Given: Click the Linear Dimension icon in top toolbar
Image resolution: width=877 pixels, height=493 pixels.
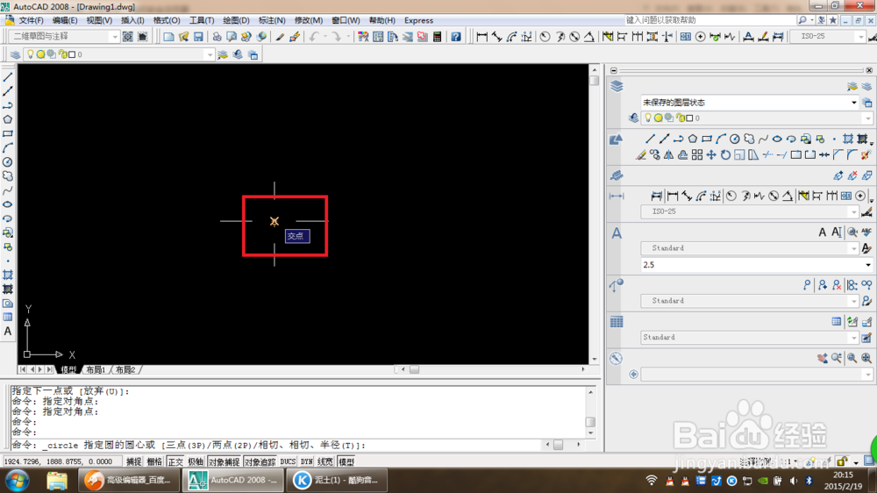Looking at the screenshot, I should coord(482,37).
